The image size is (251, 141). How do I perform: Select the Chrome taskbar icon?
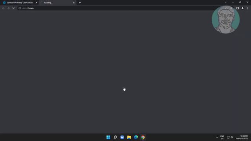(143, 137)
